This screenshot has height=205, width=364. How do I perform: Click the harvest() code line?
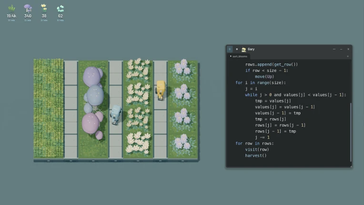coord(255,155)
